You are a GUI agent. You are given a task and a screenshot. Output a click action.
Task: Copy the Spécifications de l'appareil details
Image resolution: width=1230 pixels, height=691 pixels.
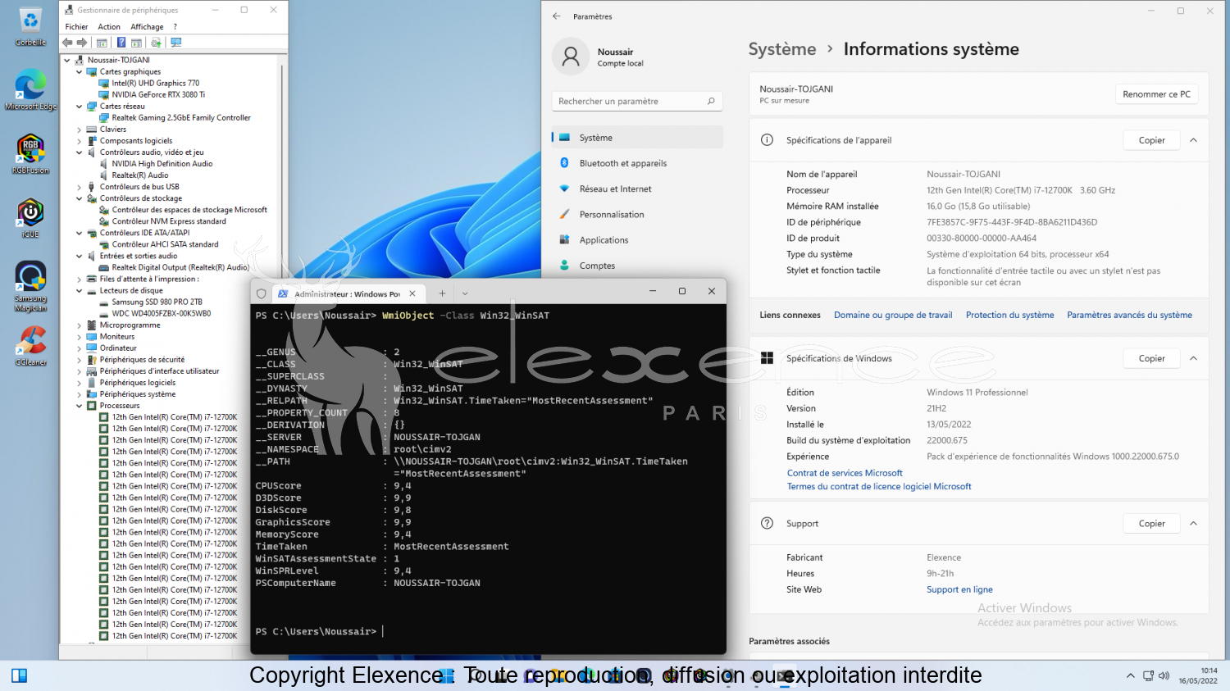pyautogui.click(x=1151, y=140)
